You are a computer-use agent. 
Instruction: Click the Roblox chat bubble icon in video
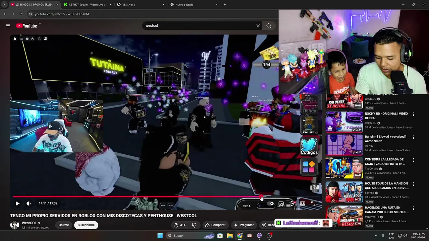pyautogui.click(x=27, y=39)
